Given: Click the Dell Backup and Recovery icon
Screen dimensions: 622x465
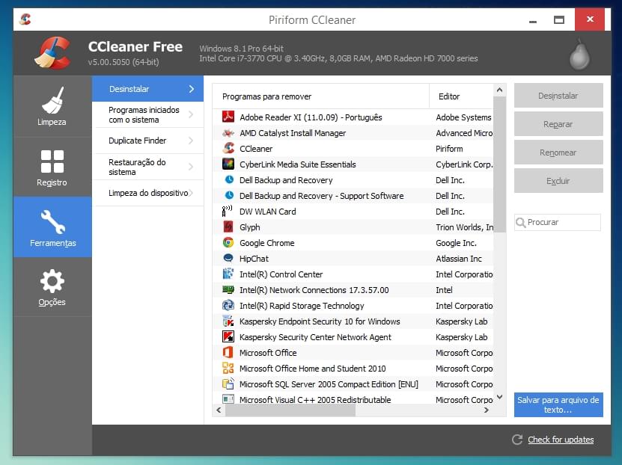Looking at the screenshot, I should point(229,179).
